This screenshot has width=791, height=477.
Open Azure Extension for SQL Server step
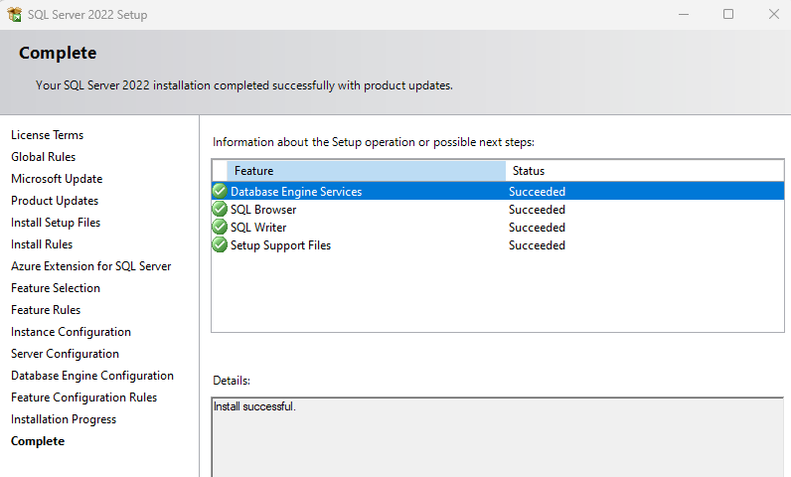point(91,266)
